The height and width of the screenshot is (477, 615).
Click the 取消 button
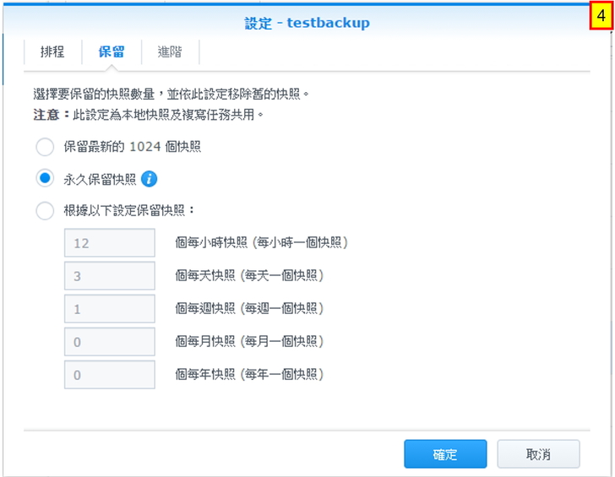538,454
